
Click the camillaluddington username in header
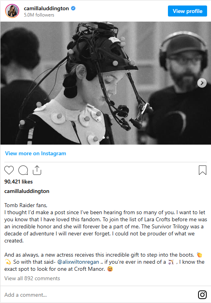point(46,8)
